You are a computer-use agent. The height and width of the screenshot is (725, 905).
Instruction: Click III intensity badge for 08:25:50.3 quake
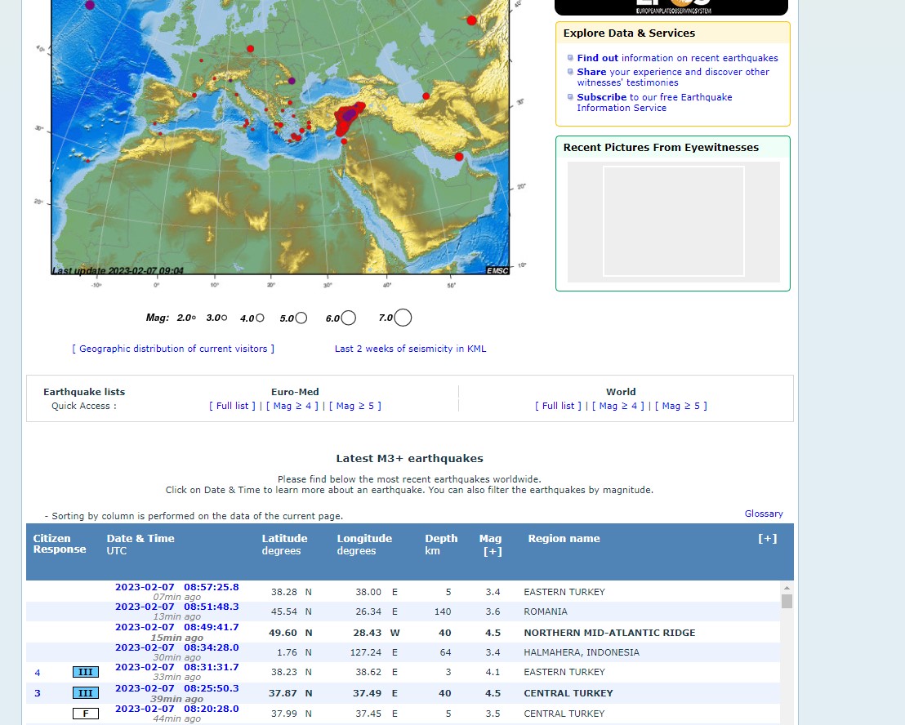pos(86,693)
